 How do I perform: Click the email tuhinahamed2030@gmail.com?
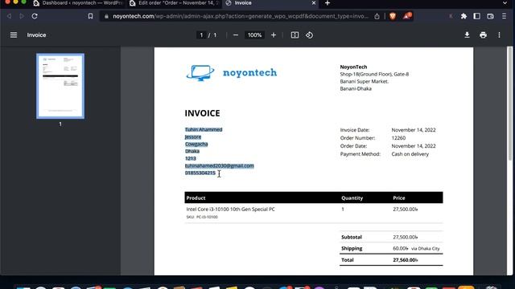coord(220,165)
